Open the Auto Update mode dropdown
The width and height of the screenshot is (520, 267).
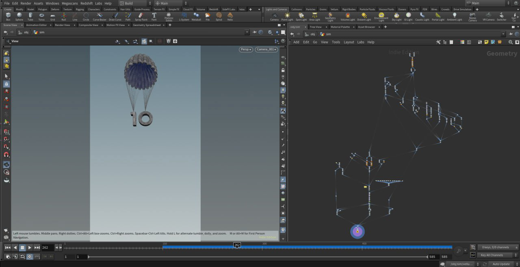[x=504, y=264]
